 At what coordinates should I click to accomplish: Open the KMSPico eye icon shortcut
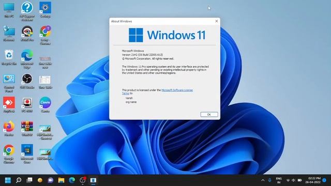tap(27, 34)
